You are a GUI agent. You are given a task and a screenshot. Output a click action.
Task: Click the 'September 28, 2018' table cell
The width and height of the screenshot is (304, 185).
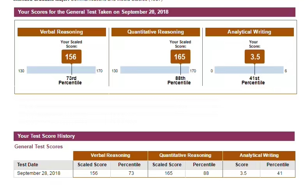[x=43, y=173]
